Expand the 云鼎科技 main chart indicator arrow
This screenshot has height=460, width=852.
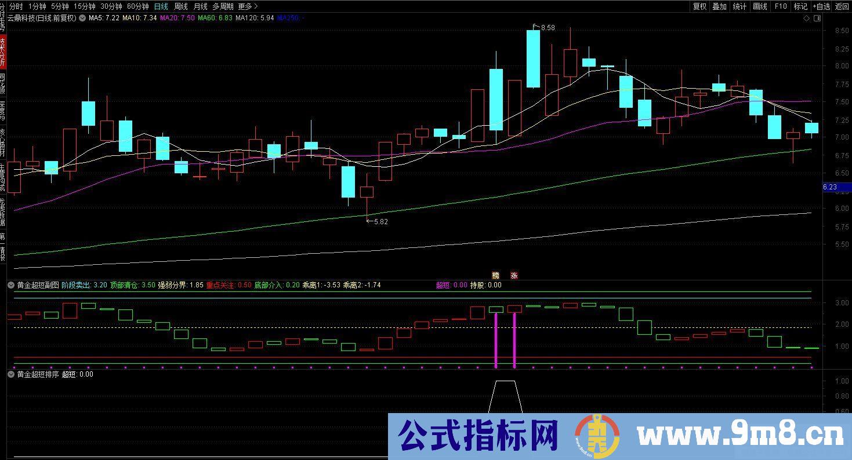82,18
